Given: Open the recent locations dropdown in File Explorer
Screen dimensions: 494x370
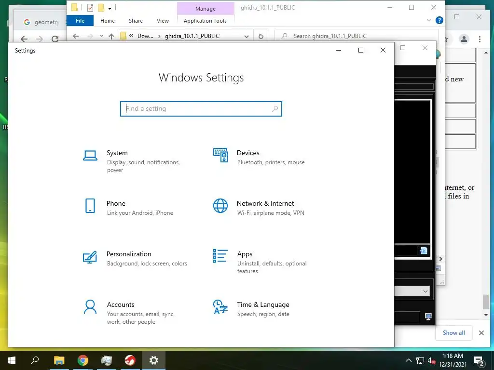Looking at the screenshot, I should pos(101,36).
